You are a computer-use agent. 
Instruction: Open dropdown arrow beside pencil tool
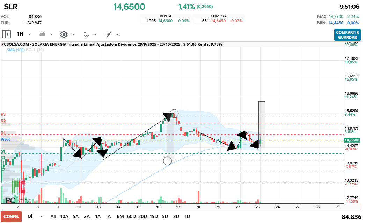click(117, 34)
